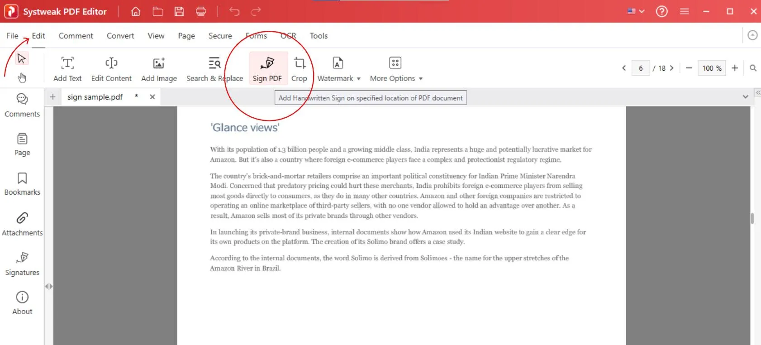
Task: Show the Bookmarks panel
Action: pyautogui.click(x=22, y=184)
